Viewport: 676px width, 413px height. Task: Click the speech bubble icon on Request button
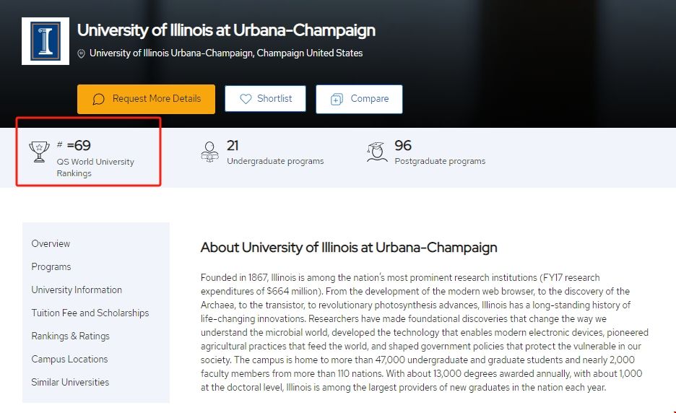click(99, 99)
